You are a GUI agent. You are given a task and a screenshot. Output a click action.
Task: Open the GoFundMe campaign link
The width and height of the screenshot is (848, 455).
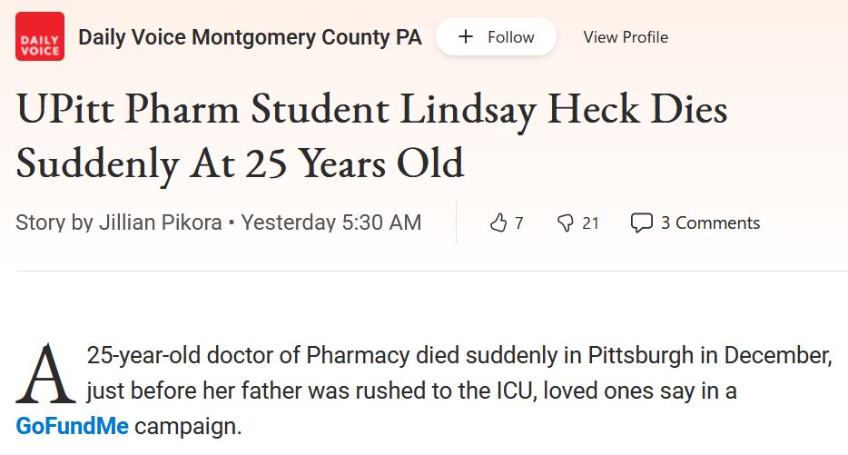72,426
